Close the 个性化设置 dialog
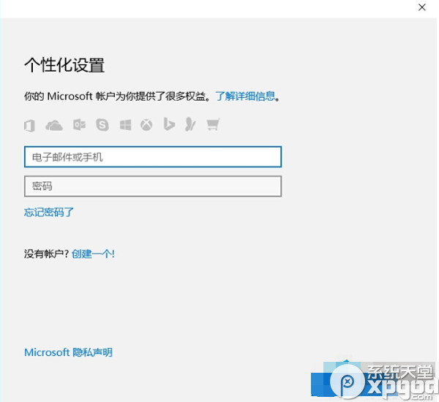Image resolution: width=439 pixels, height=402 pixels. click(x=422, y=7)
